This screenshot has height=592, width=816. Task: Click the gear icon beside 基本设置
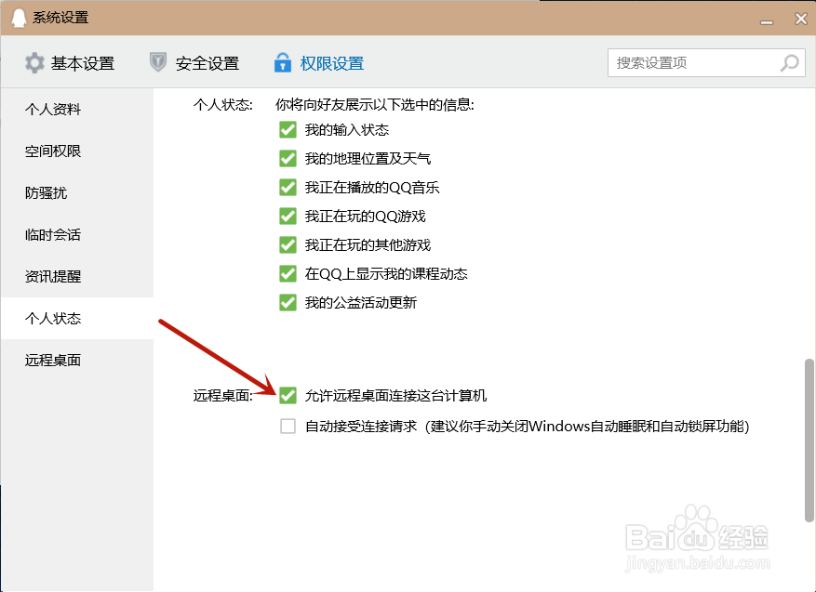pyautogui.click(x=33, y=62)
